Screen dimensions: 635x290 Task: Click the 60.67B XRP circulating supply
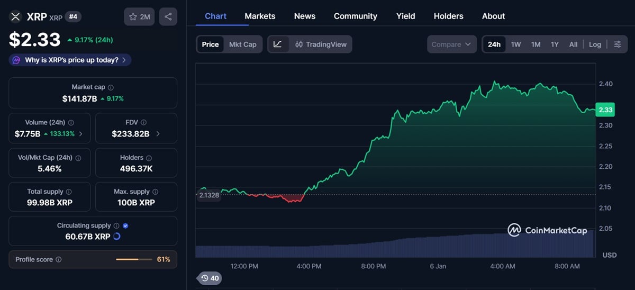88,237
